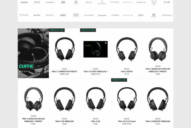
Task: Click the TMA-2 Studio Wireless + product image
Action: coord(95,49)
